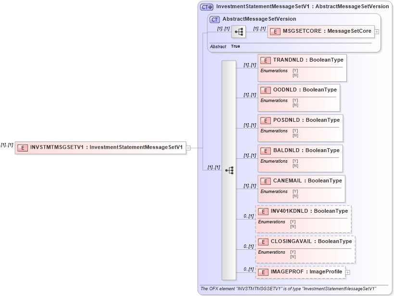
Task: Select the E icon of POSDNLD element
Action: [x=265, y=120]
